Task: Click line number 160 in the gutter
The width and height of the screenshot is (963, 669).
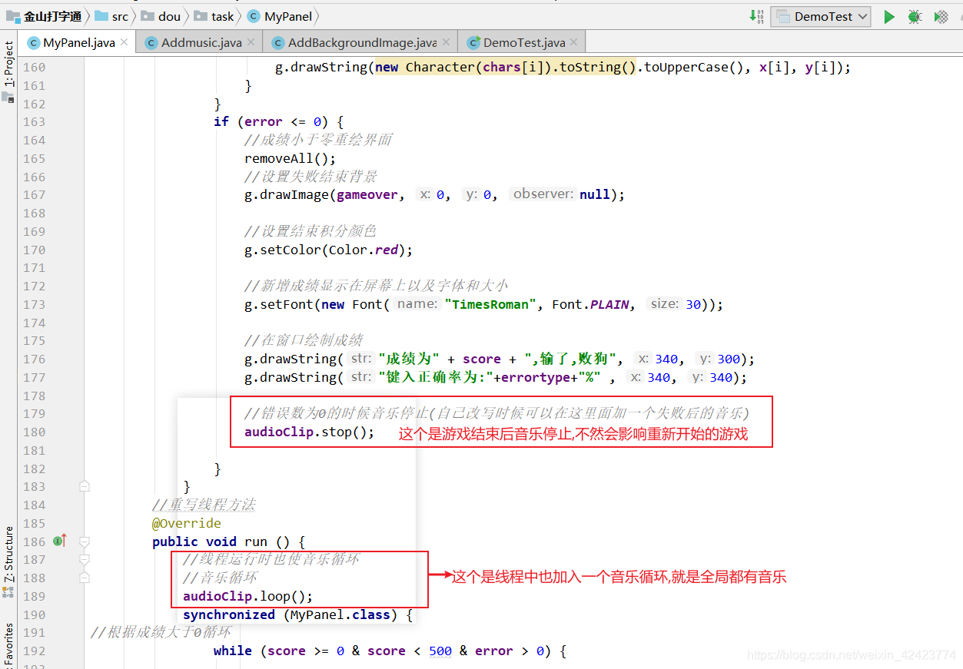Action: pos(34,67)
